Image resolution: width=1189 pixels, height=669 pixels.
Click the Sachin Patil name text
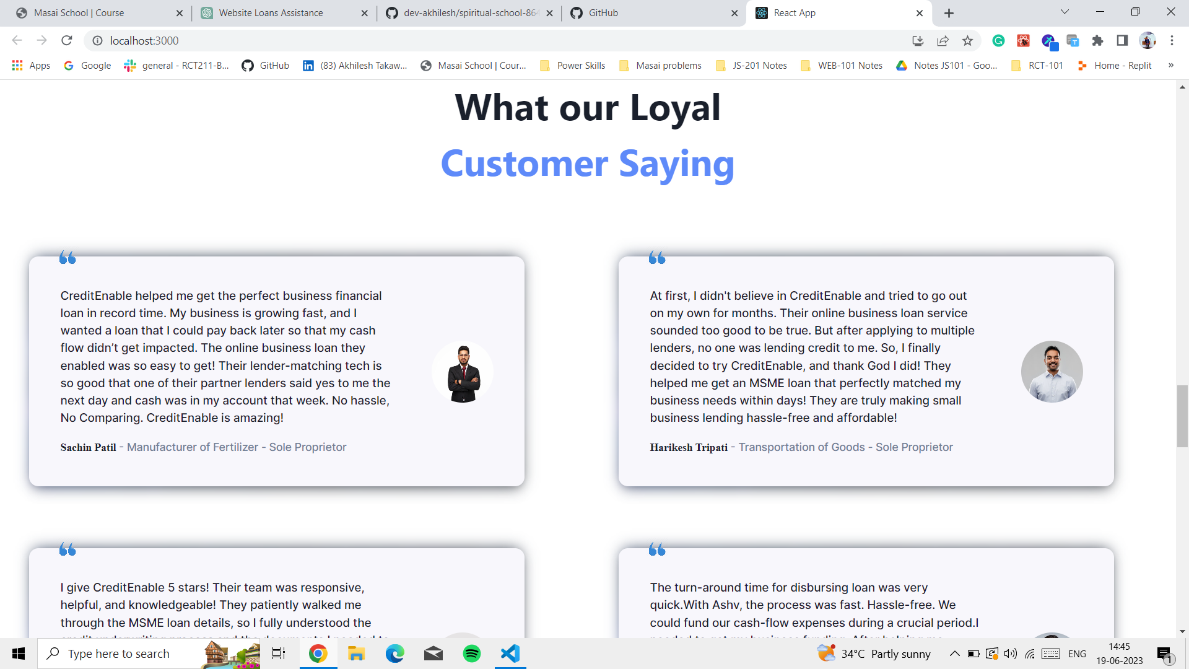pyautogui.click(x=88, y=447)
